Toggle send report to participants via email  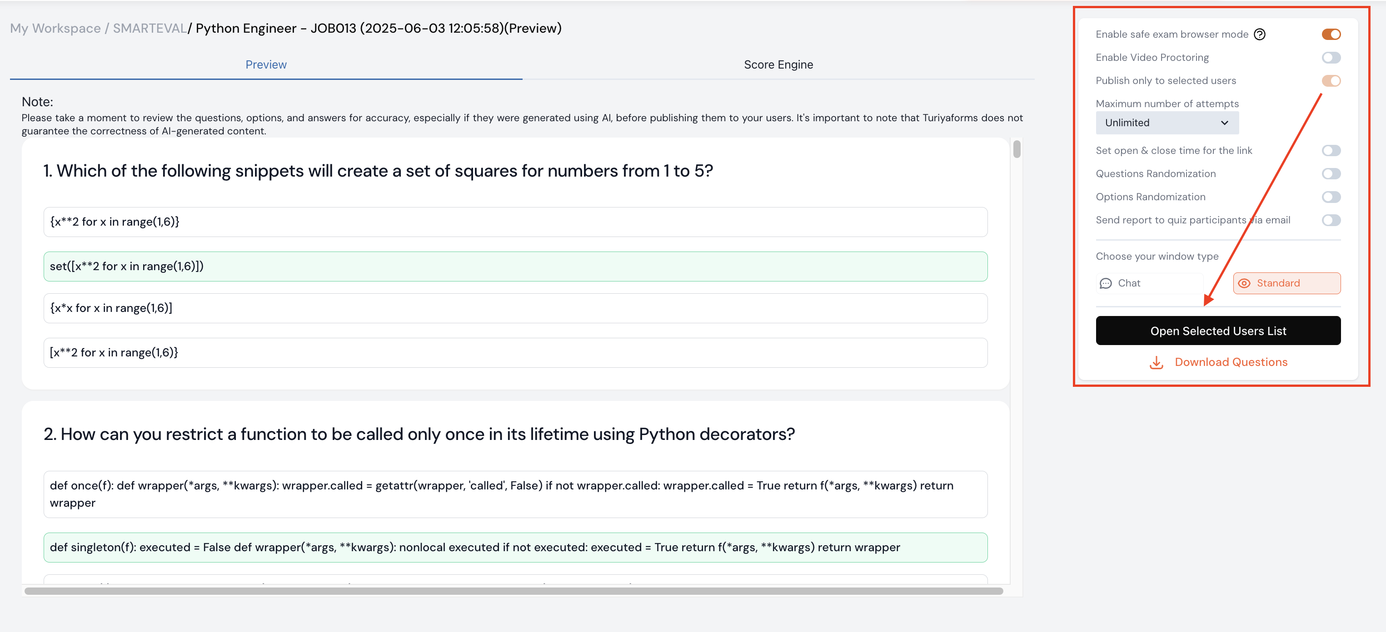1331,220
